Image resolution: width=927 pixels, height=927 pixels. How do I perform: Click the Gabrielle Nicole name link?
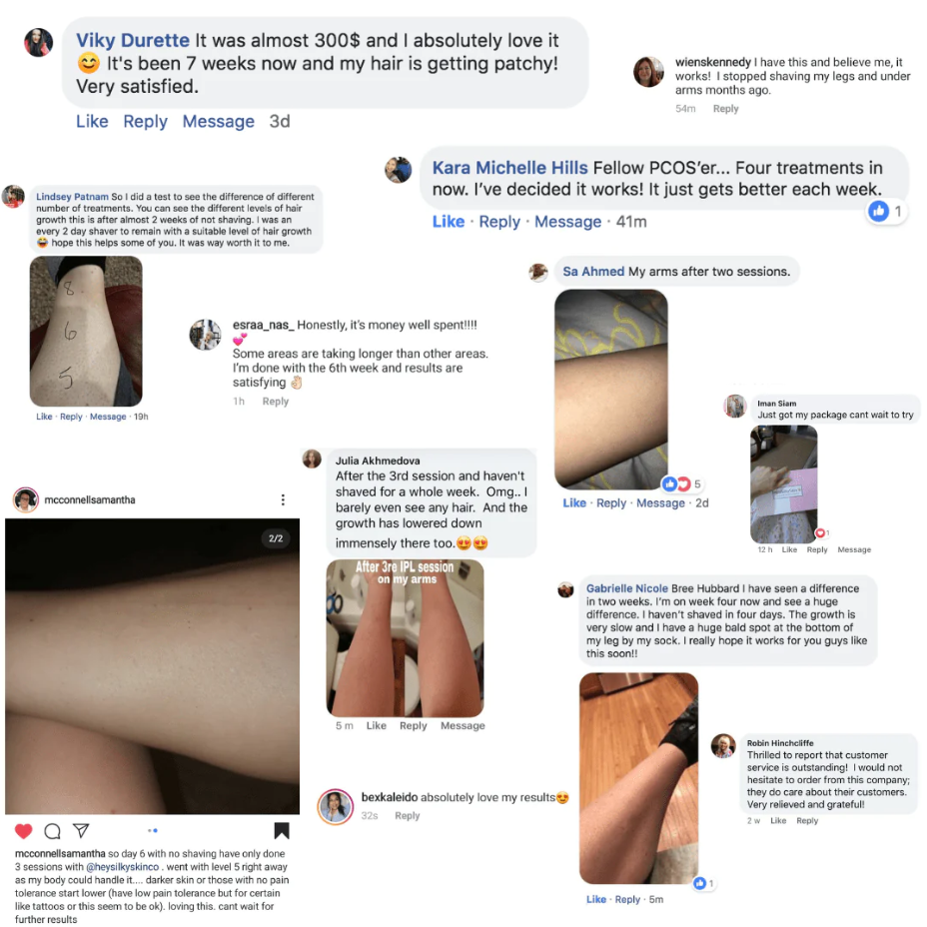coord(626,588)
